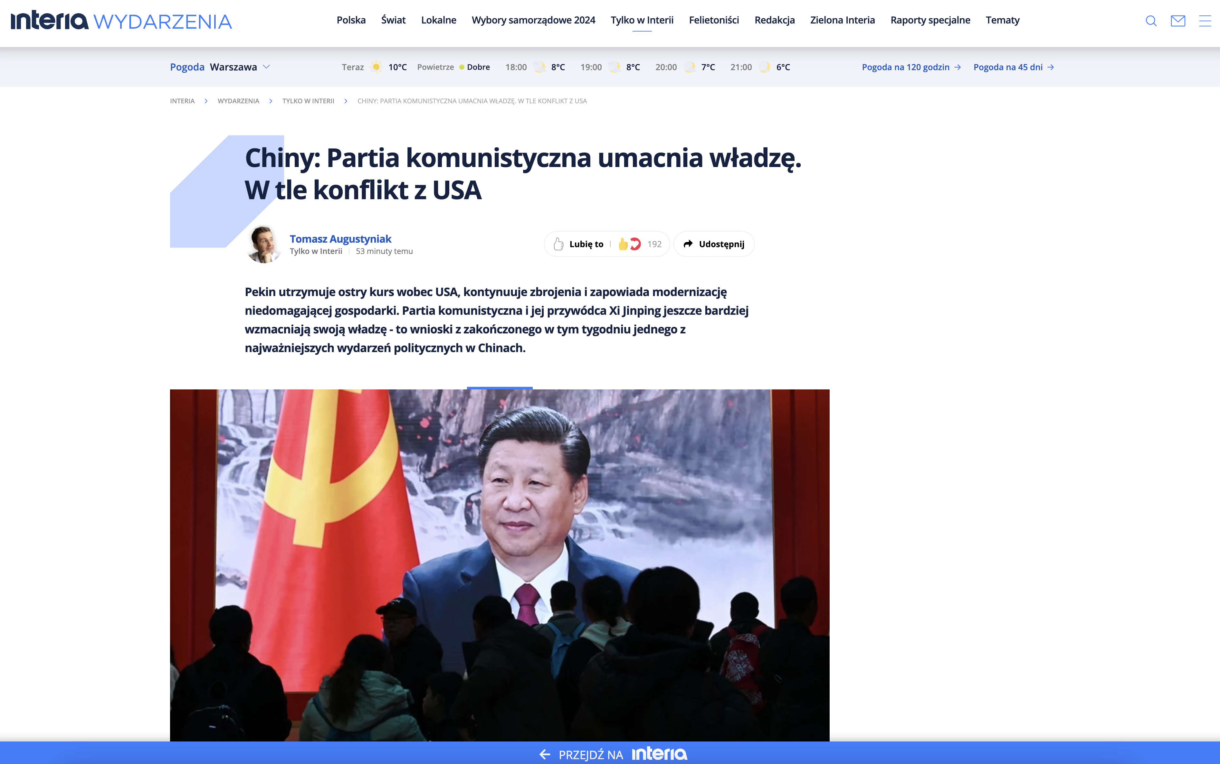The image size is (1220, 764).
Task: Open the Świat menu item
Action: tap(393, 20)
